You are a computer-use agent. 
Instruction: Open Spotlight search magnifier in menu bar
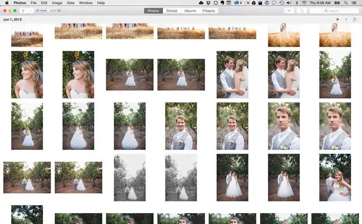click(x=346, y=3)
